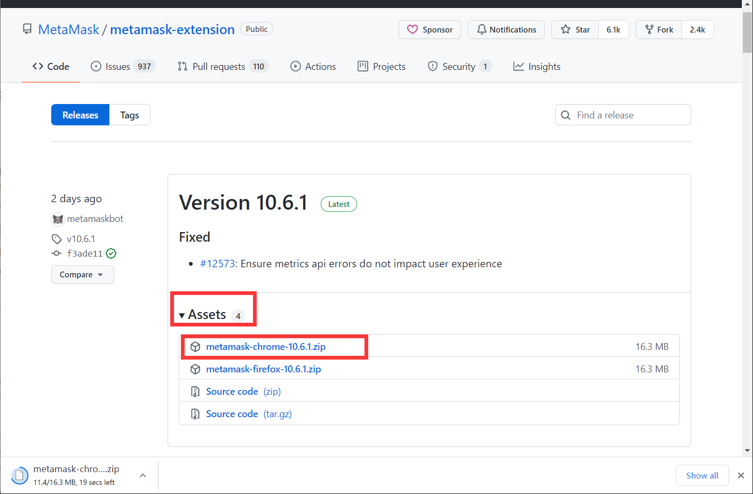Image resolution: width=753 pixels, height=494 pixels.
Task: Click the Insights graph icon
Action: [518, 66]
